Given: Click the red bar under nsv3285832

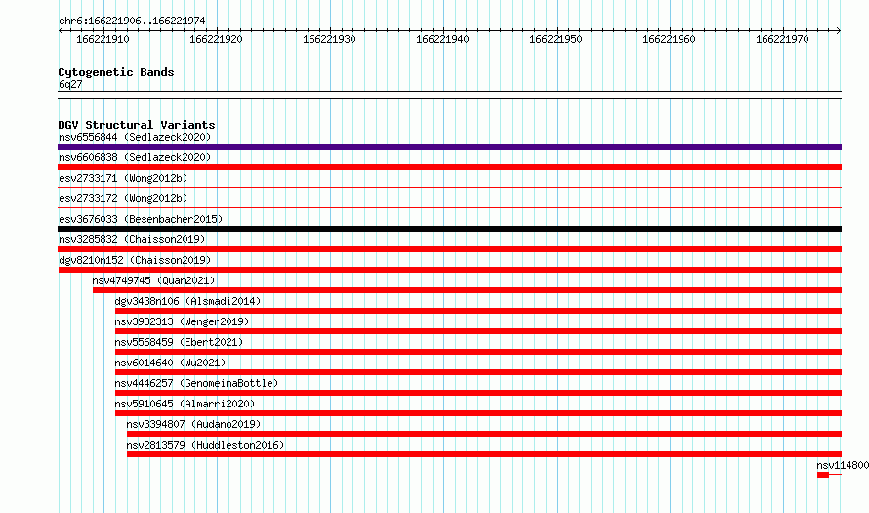Looking at the screenshot, I should tap(449, 249).
